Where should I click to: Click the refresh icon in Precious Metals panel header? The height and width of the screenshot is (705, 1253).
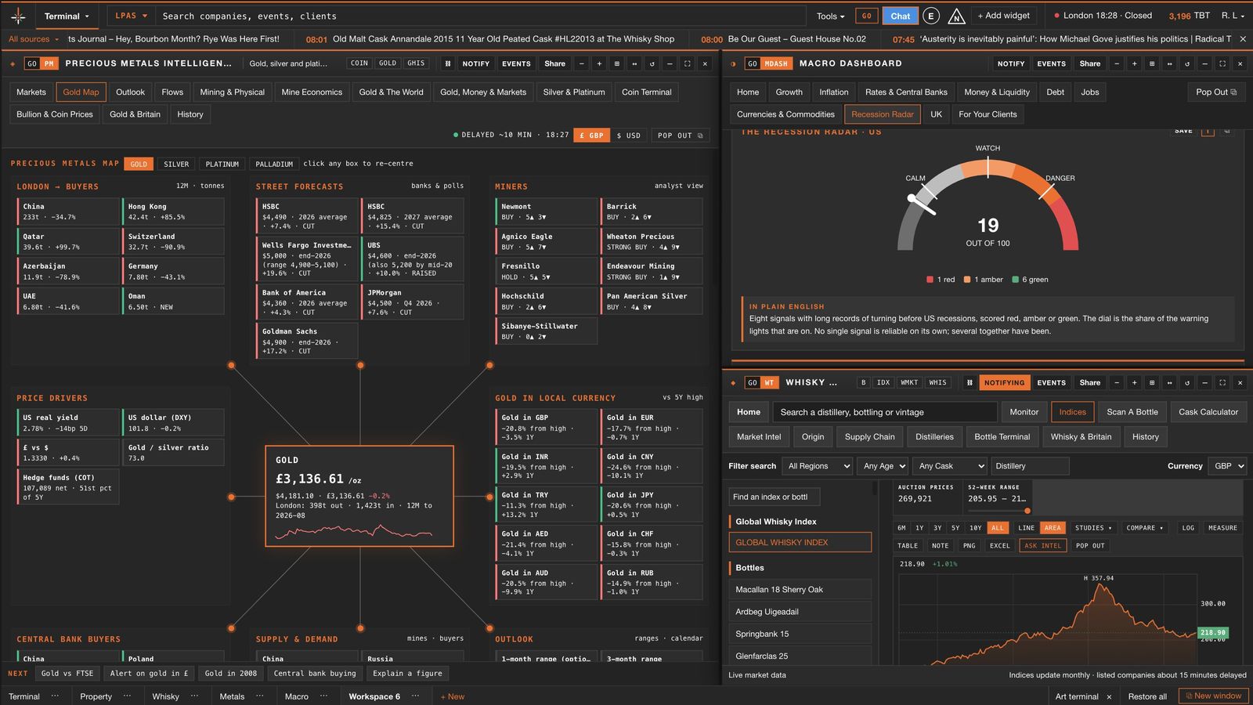click(x=652, y=63)
